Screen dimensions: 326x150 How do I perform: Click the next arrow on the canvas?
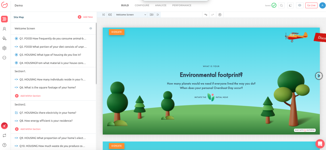tap(319, 76)
